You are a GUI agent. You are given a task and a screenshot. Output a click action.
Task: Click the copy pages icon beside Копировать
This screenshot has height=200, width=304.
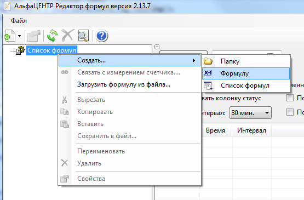click(65, 112)
